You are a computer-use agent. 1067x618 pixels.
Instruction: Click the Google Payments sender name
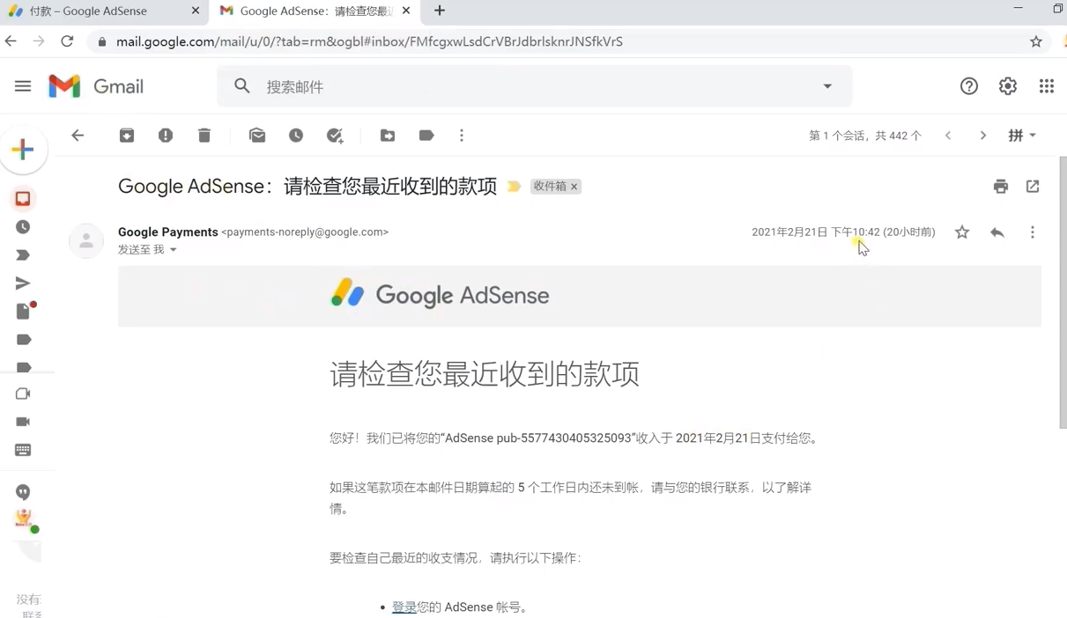point(168,232)
